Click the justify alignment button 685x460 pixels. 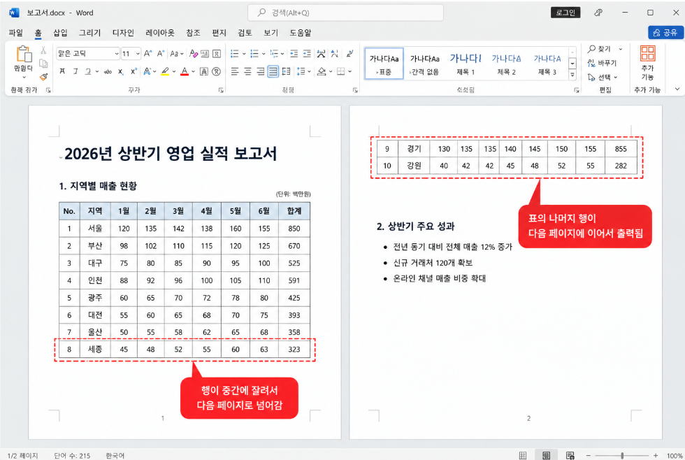pos(273,71)
